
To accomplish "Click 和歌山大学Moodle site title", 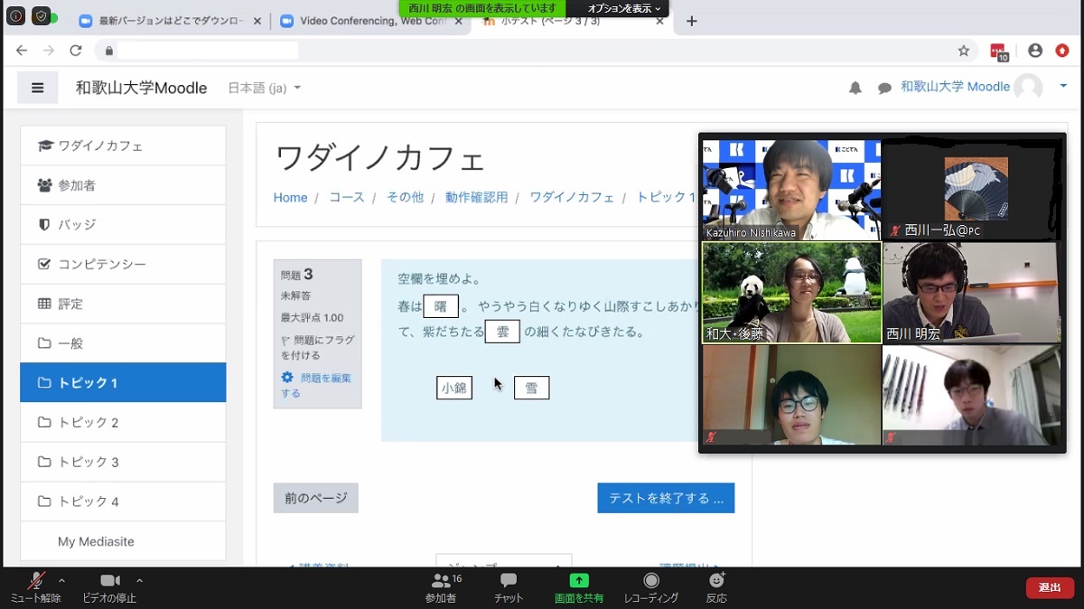I will (x=141, y=88).
